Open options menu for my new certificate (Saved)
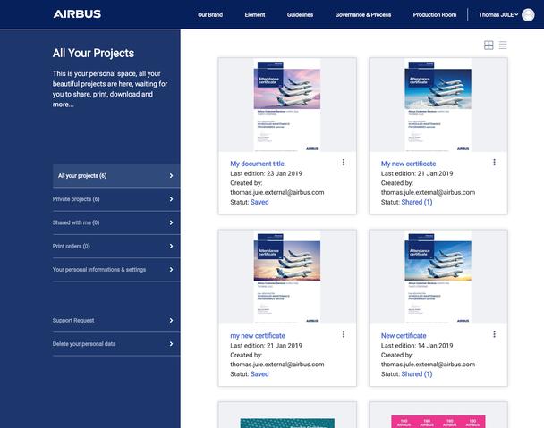 [344, 334]
